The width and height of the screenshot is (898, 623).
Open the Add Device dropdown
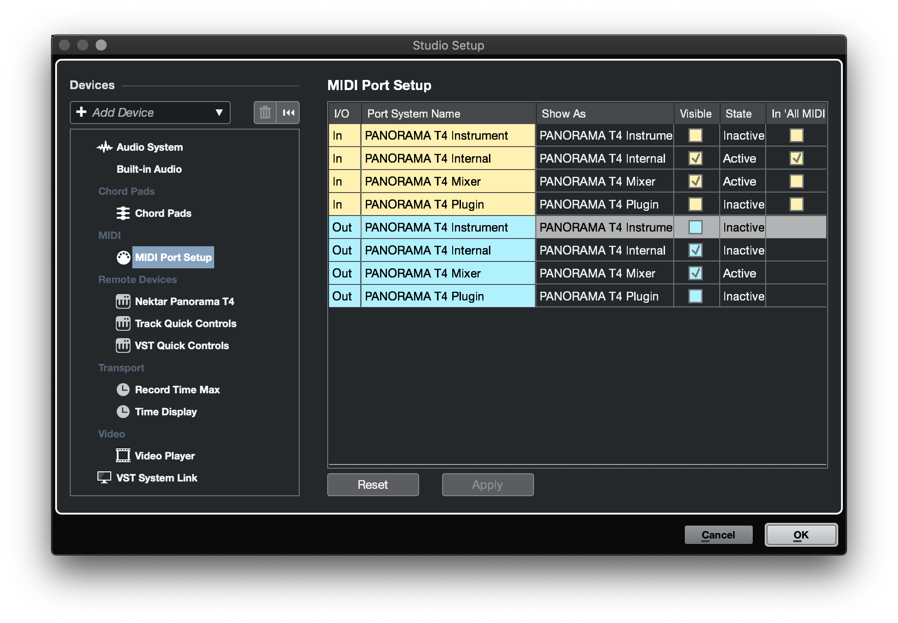pos(150,113)
